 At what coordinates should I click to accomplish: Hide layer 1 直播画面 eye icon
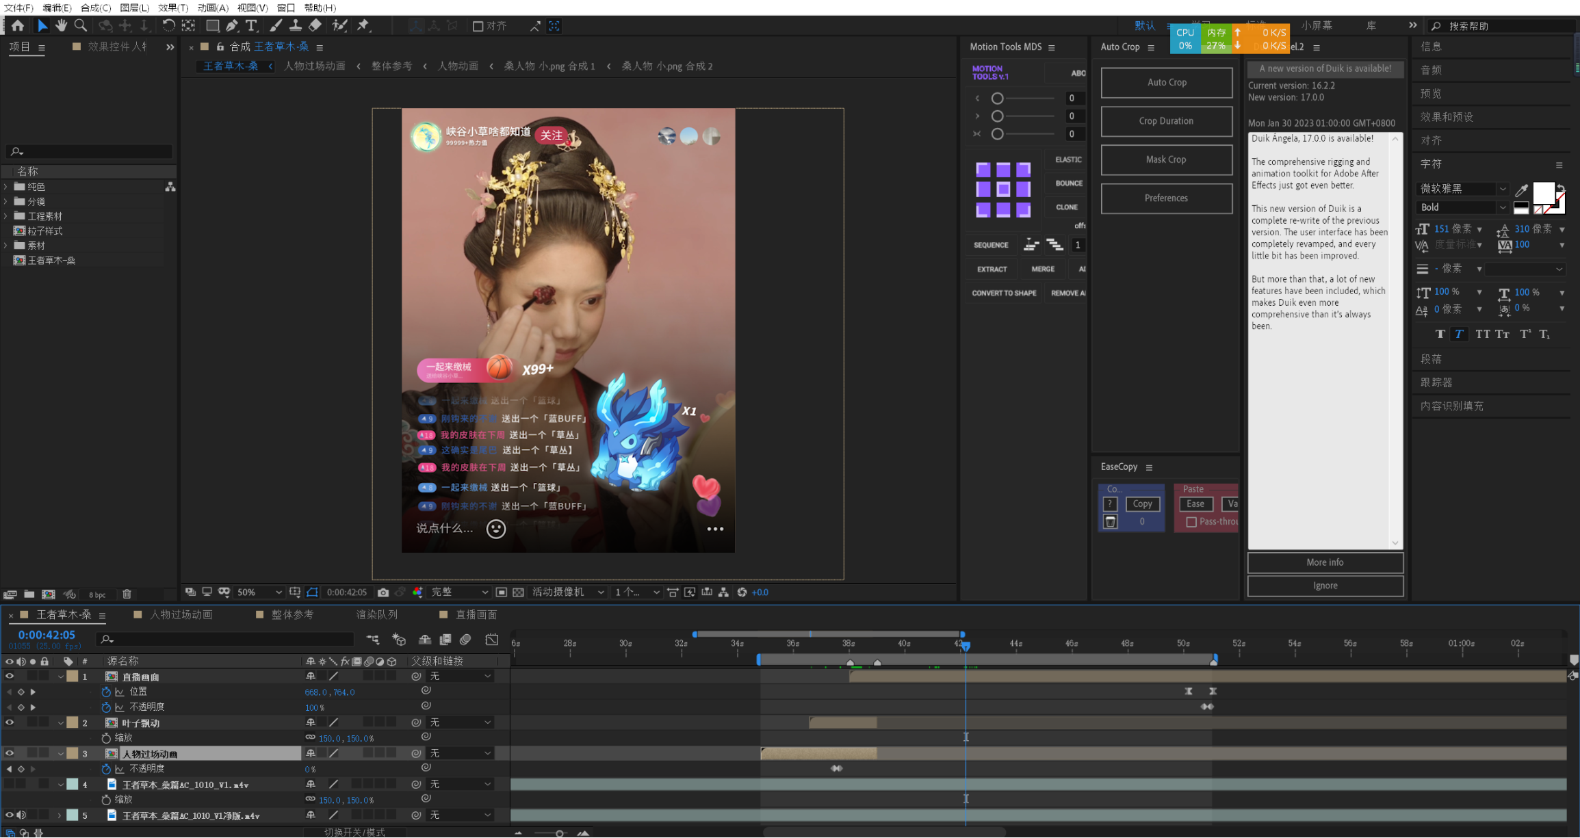10,677
